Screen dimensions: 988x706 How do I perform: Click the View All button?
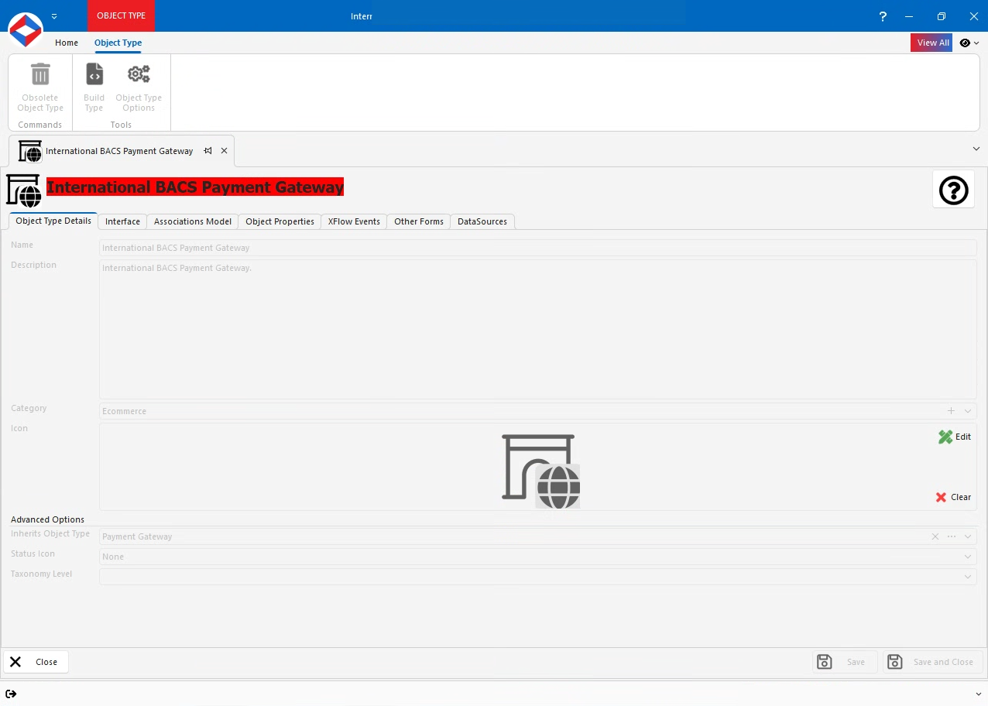pyautogui.click(x=931, y=43)
